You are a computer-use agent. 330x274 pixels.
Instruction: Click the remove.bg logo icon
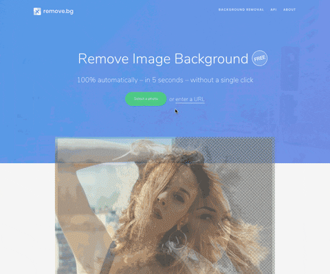37,12
